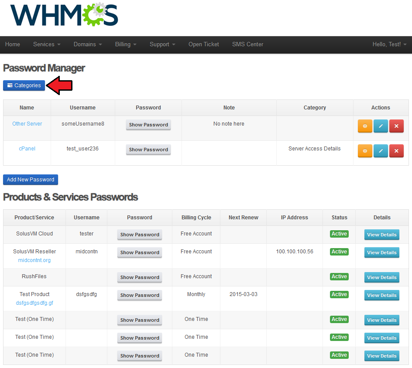Show password for SolusVM Cloud
Viewport: 412px width, 368px height.
tap(140, 235)
